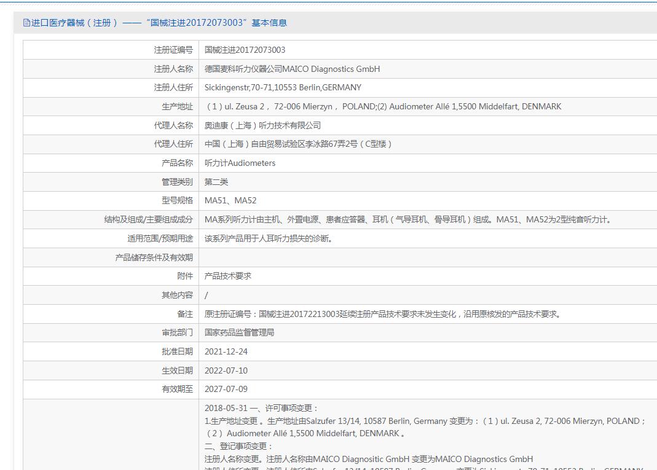This screenshot has height=470, width=657.
Task: Select intended use text 该系列产品用于人耳听力损失的诊断
Action: (x=269, y=238)
